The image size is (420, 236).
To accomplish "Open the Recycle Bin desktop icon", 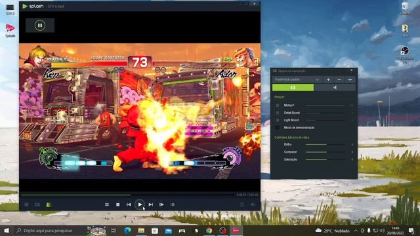I will [405, 8].
